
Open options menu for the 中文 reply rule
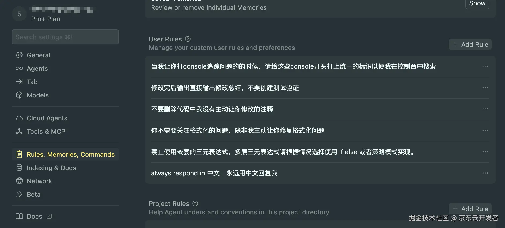click(485, 173)
